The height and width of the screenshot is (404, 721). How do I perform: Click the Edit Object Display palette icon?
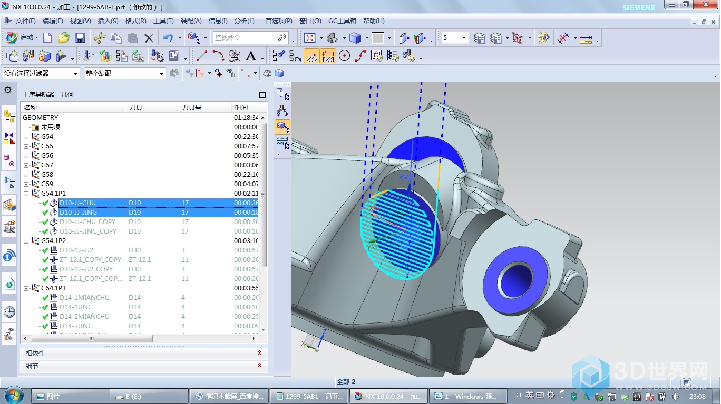click(543, 38)
